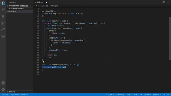Click the vertical editor scrollbar
Image resolution: width=171 pixels, height=96 pixels.
[170, 38]
